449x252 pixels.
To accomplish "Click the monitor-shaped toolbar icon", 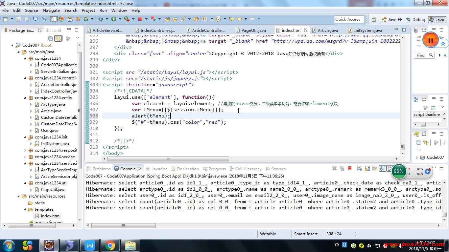I will 35,19.
